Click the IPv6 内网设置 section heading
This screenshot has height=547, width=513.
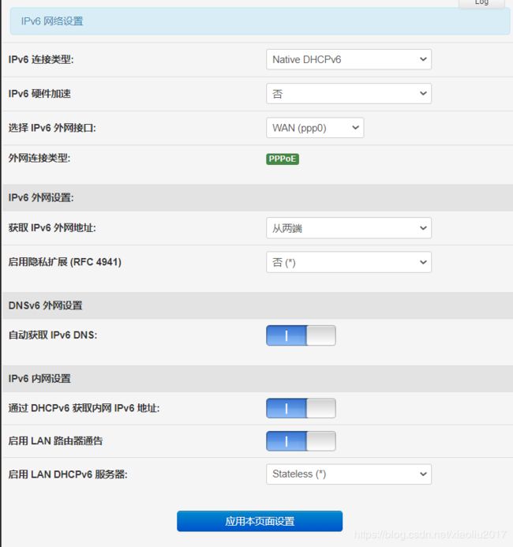tap(39, 379)
